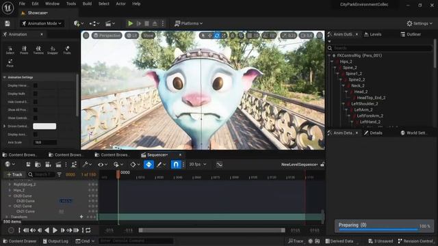
Task: Toggle the Display Hierarchy checkbox
Action: tap(36, 85)
